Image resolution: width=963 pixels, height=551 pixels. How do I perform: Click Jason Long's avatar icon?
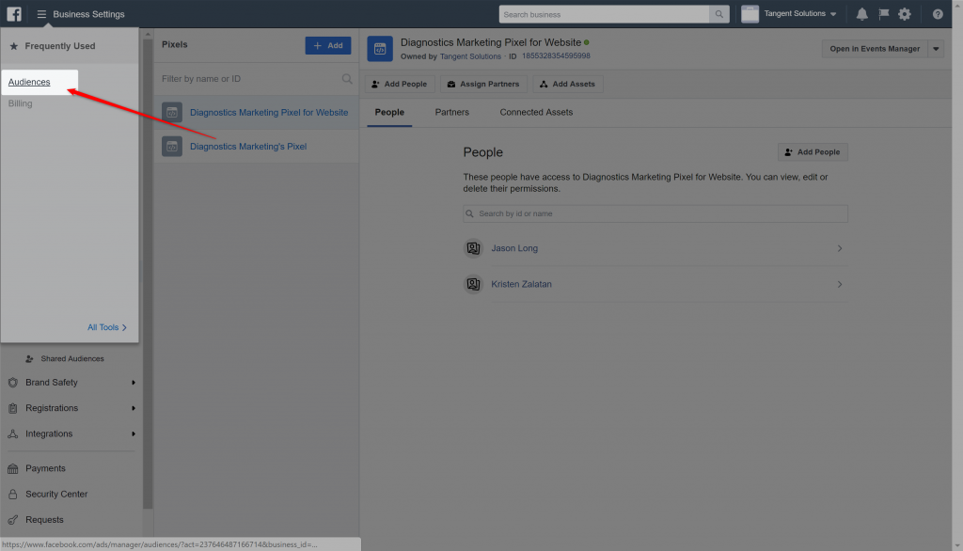point(473,248)
